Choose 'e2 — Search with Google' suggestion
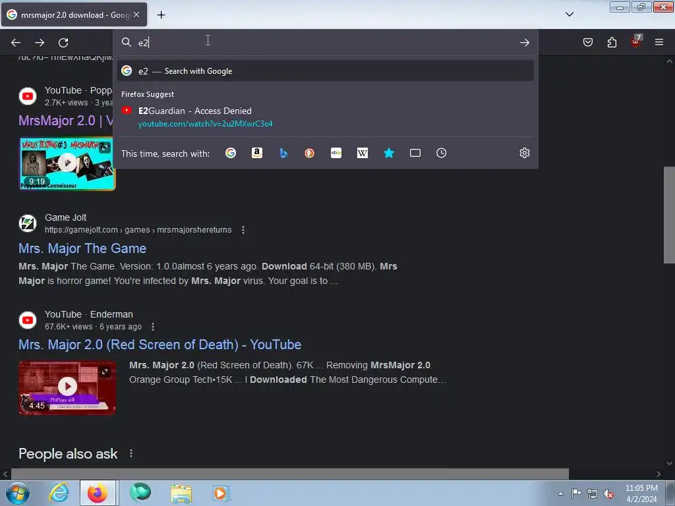Viewport: 675px width, 506px height. tap(326, 71)
